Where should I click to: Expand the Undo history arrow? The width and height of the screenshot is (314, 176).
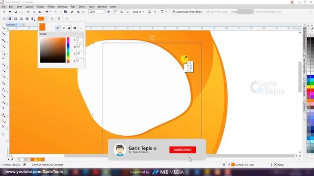pos(51,12)
